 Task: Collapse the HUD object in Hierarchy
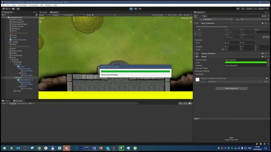tap(8, 57)
